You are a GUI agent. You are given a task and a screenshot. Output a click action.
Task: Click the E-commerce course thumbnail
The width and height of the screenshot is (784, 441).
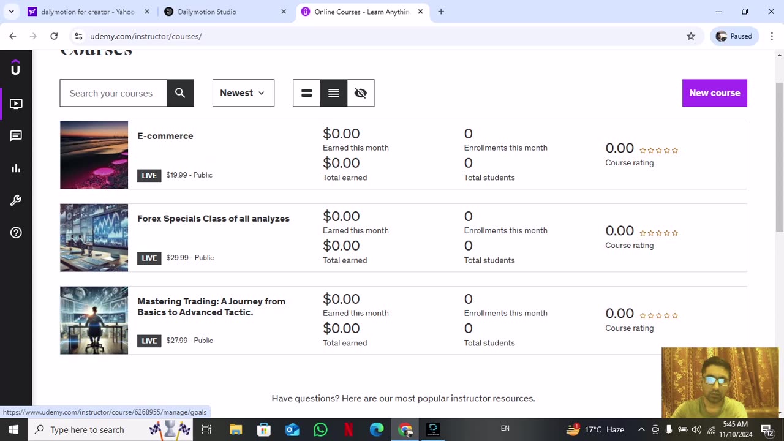(94, 155)
